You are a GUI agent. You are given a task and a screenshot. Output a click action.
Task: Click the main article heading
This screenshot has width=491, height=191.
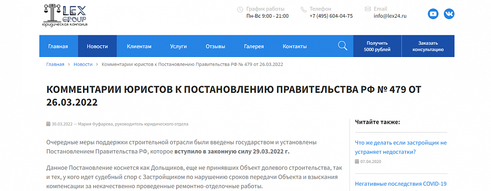[x=234, y=96]
